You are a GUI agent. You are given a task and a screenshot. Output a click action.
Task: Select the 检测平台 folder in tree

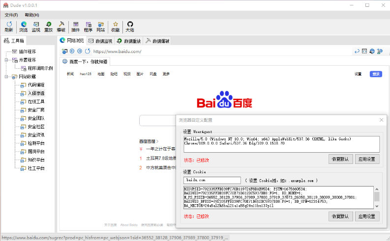pyautogui.click(x=36, y=143)
